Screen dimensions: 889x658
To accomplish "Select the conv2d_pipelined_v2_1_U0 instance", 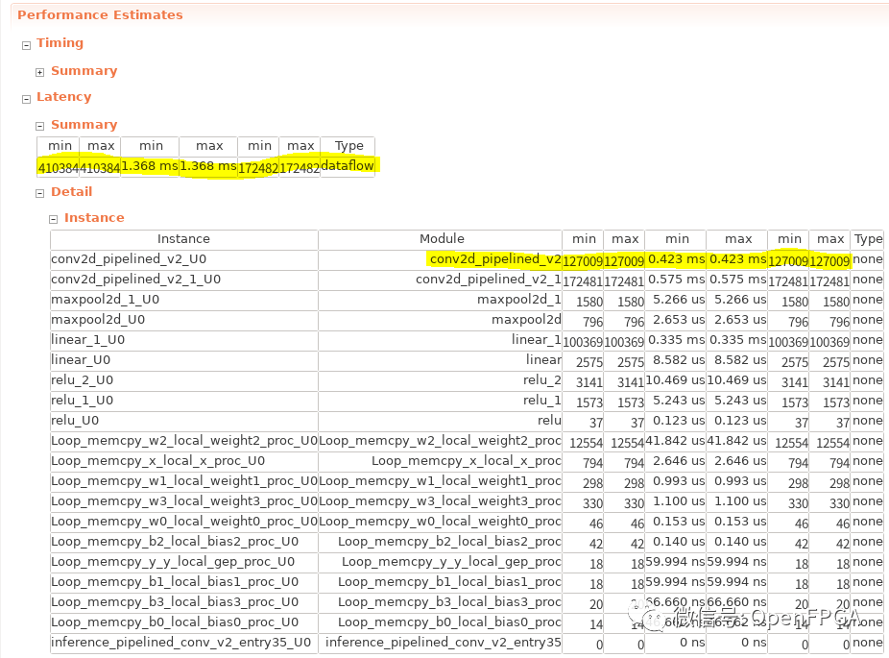I will coord(183,280).
